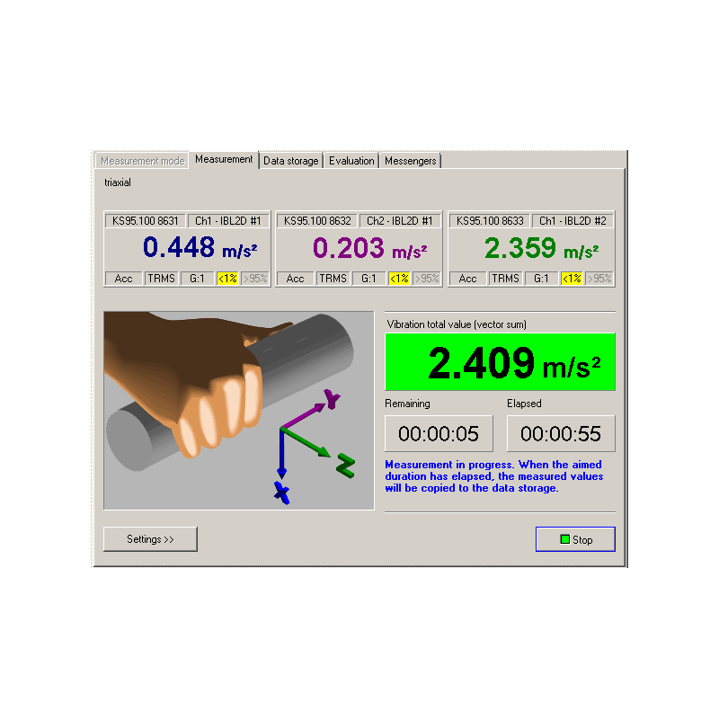The height and width of the screenshot is (719, 719).
Task: Open the Evaluation tab
Action: click(x=351, y=161)
